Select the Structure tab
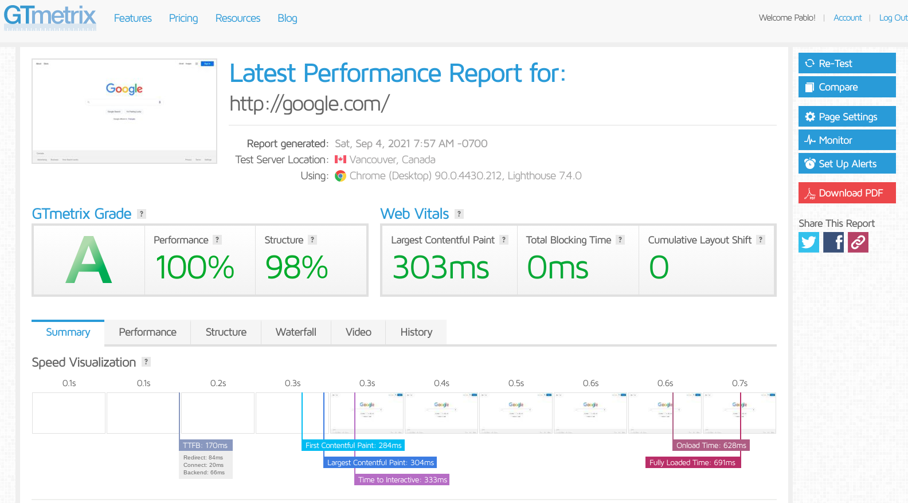 pos(226,332)
